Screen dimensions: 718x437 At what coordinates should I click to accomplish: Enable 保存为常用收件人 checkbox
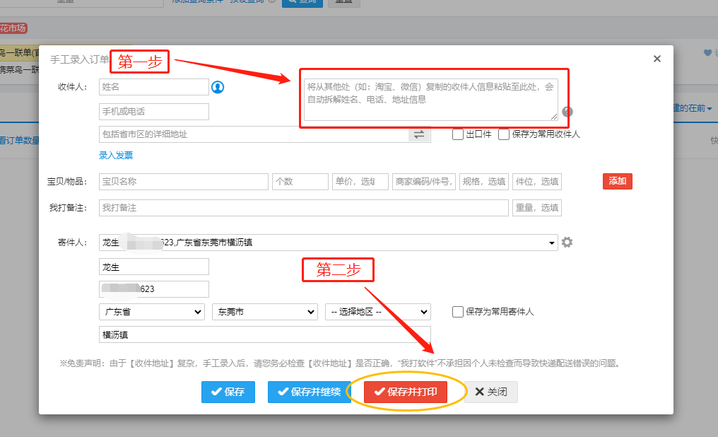[x=504, y=134]
